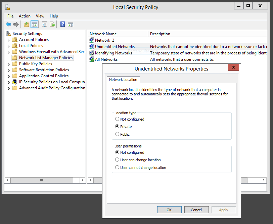Toggle the Show/Hide Console Tree icon

(x=35, y=24)
